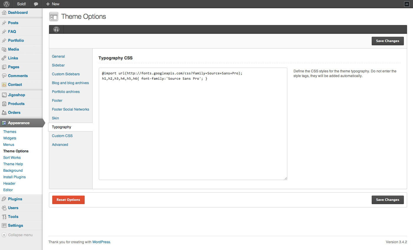Click the WordPress logo in admin bar
Image resolution: width=413 pixels, height=250 pixels.
(6, 4)
